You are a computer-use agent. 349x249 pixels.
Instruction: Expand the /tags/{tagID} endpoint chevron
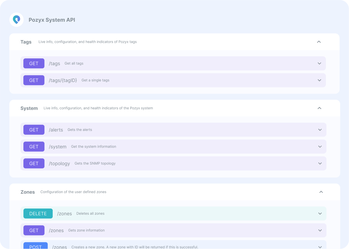click(x=319, y=80)
